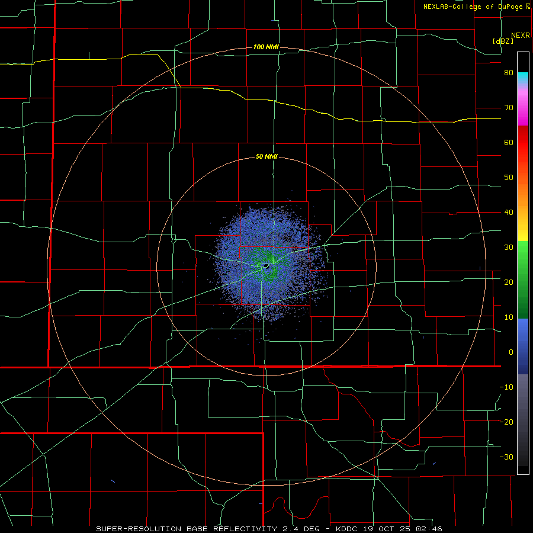Image resolution: width=533 pixels, height=533 pixels.
Task: Click the 100 NMI range ring label
Action: point(266,47)
